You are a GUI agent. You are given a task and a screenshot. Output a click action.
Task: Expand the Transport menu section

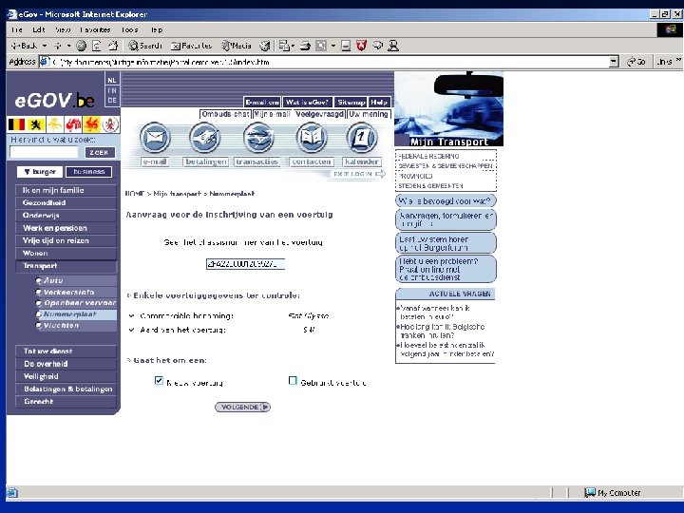66,266
